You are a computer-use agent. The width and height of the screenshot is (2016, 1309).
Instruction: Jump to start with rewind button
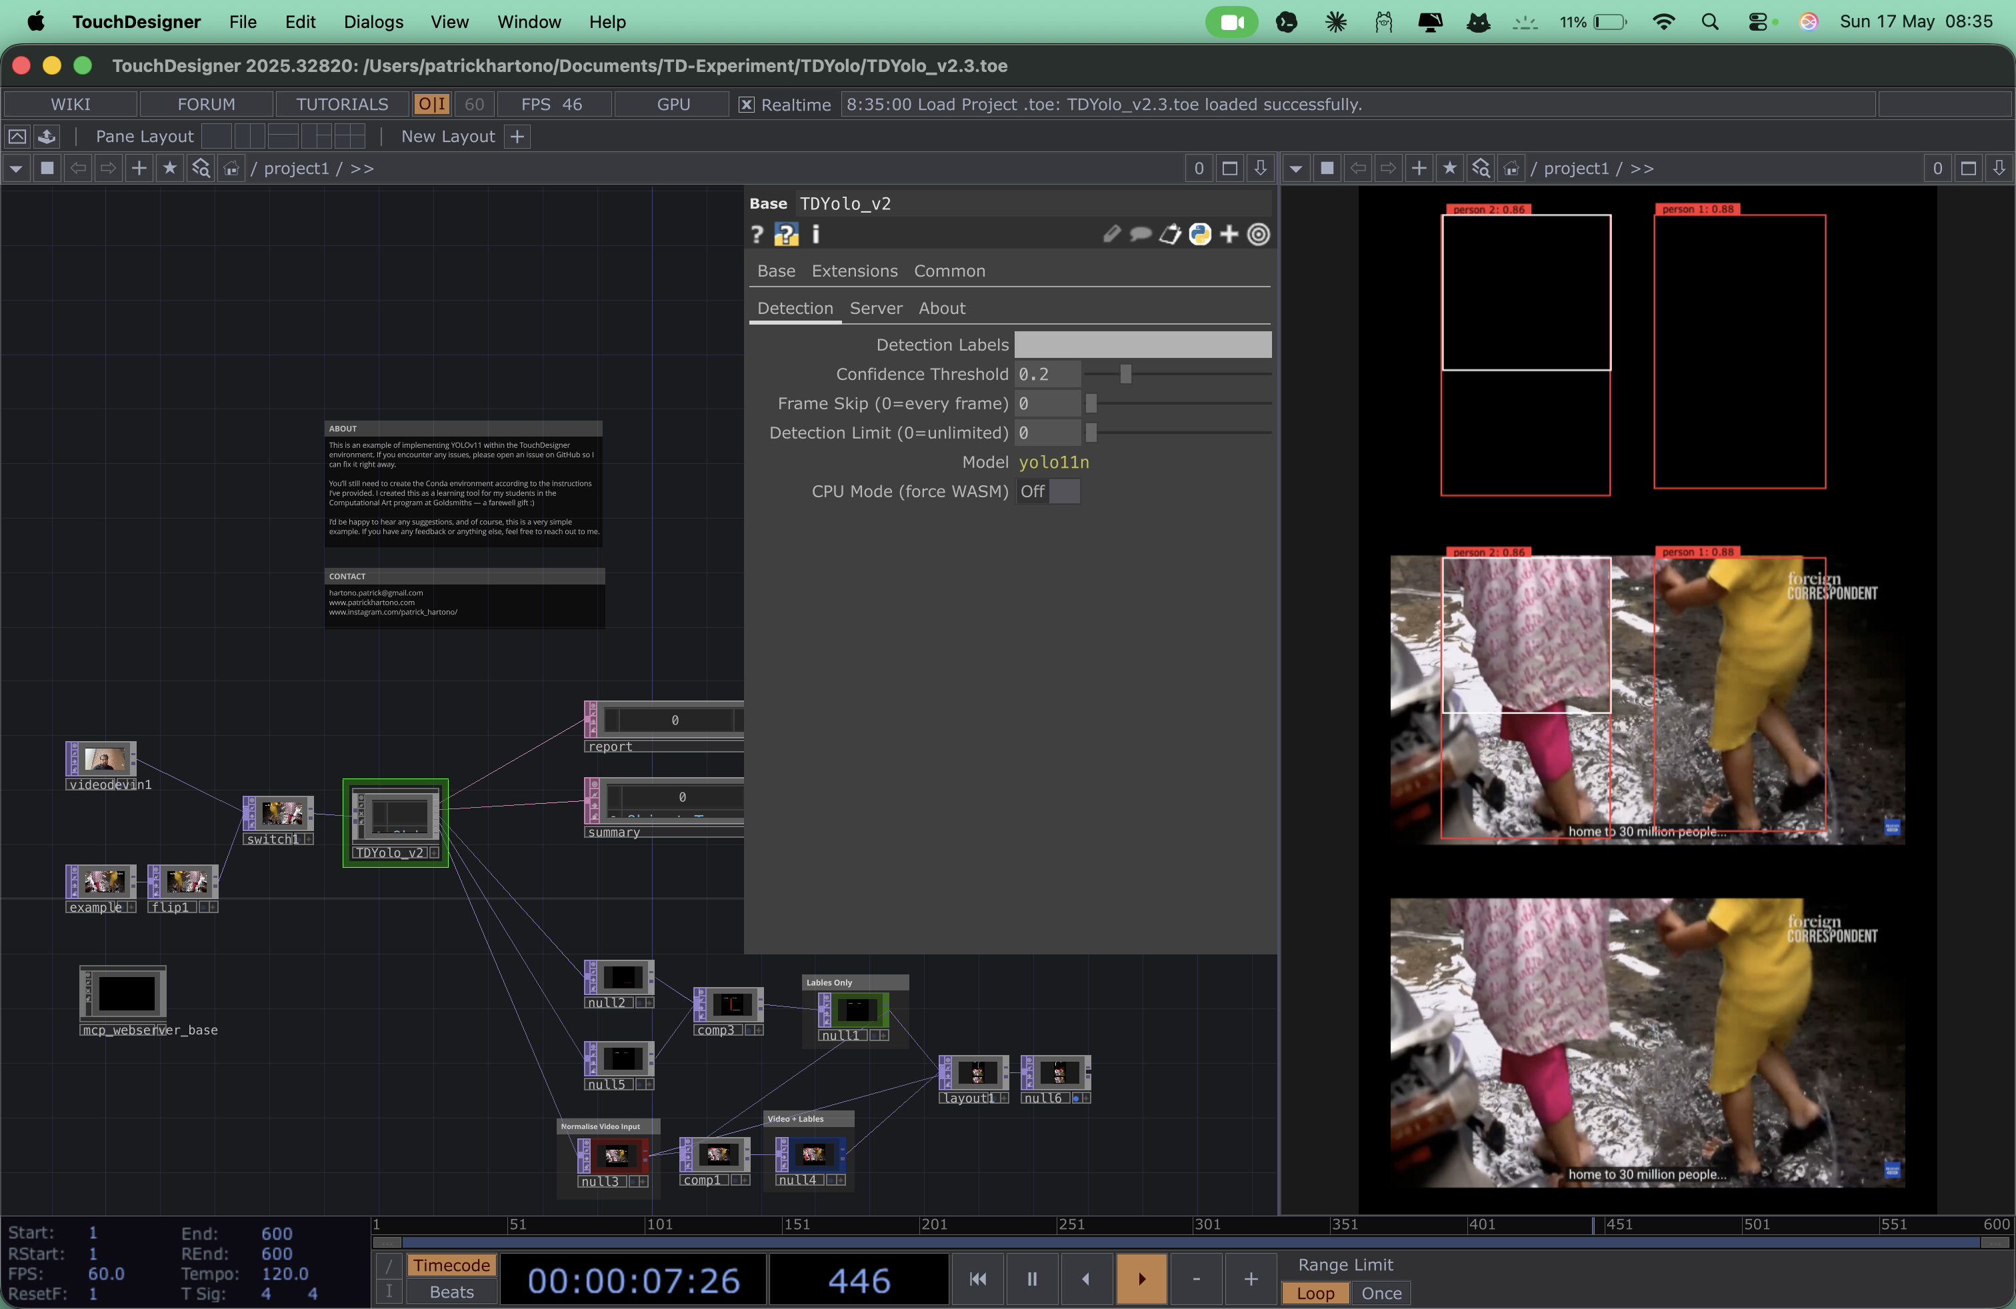[977, 1278]
